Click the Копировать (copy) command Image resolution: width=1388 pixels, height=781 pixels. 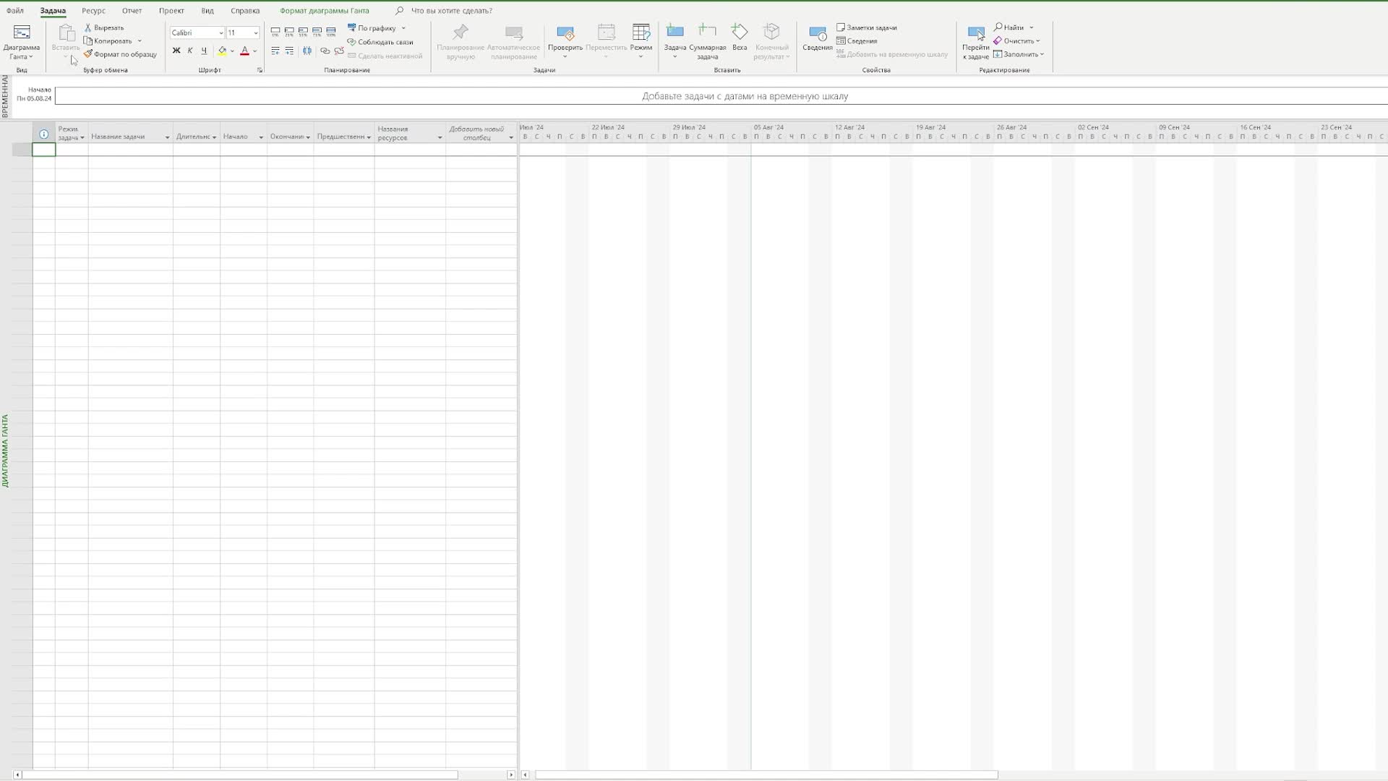pos(108,41)
